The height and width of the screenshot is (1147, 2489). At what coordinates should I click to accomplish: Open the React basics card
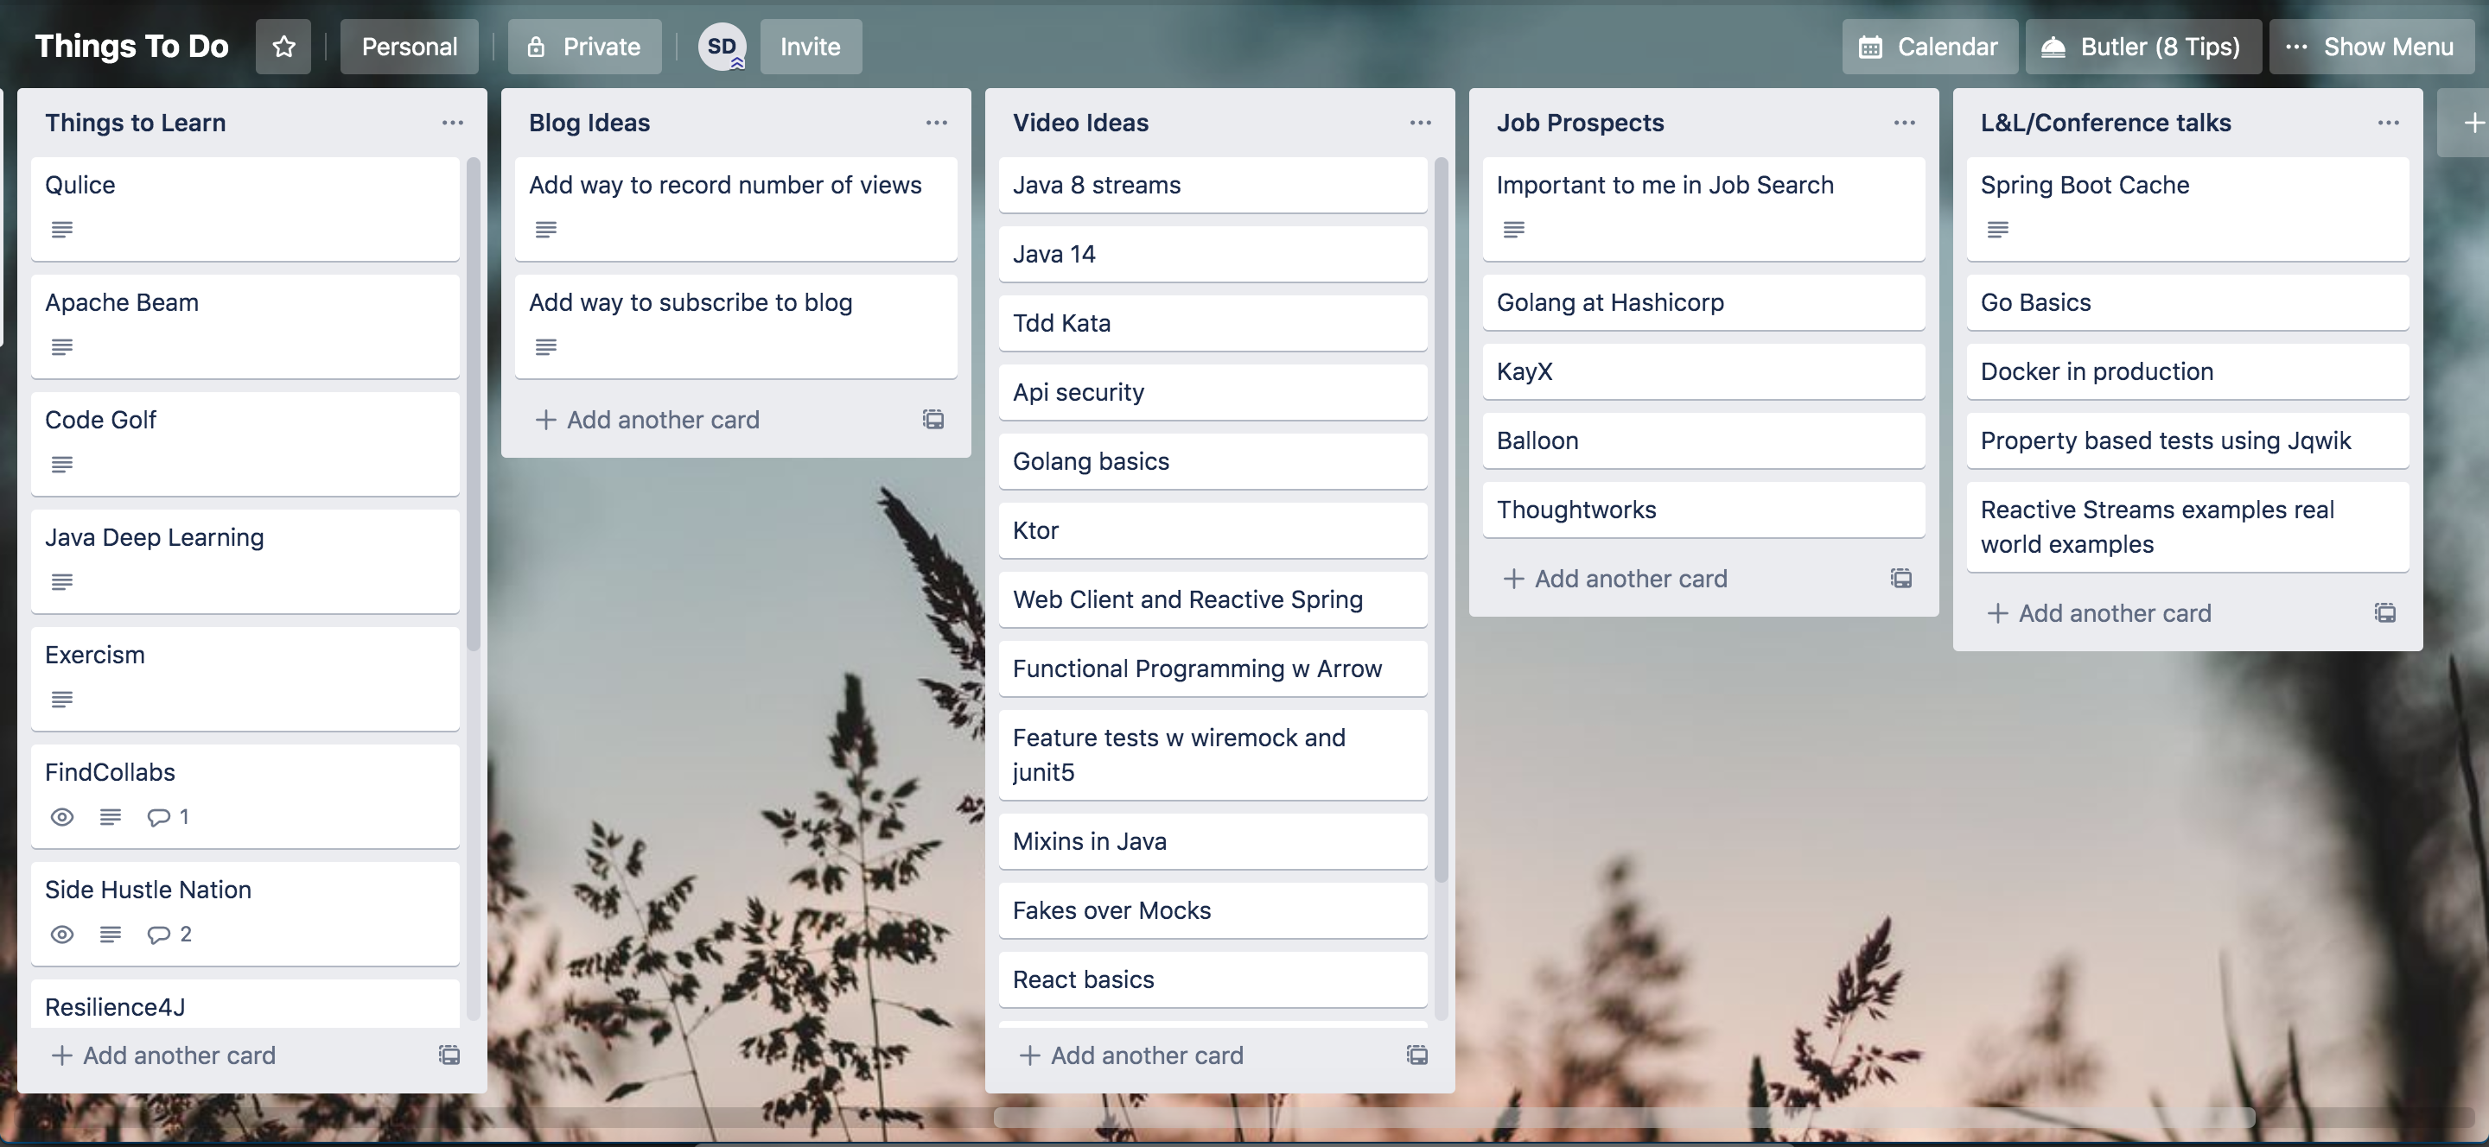pos(1213,979)
